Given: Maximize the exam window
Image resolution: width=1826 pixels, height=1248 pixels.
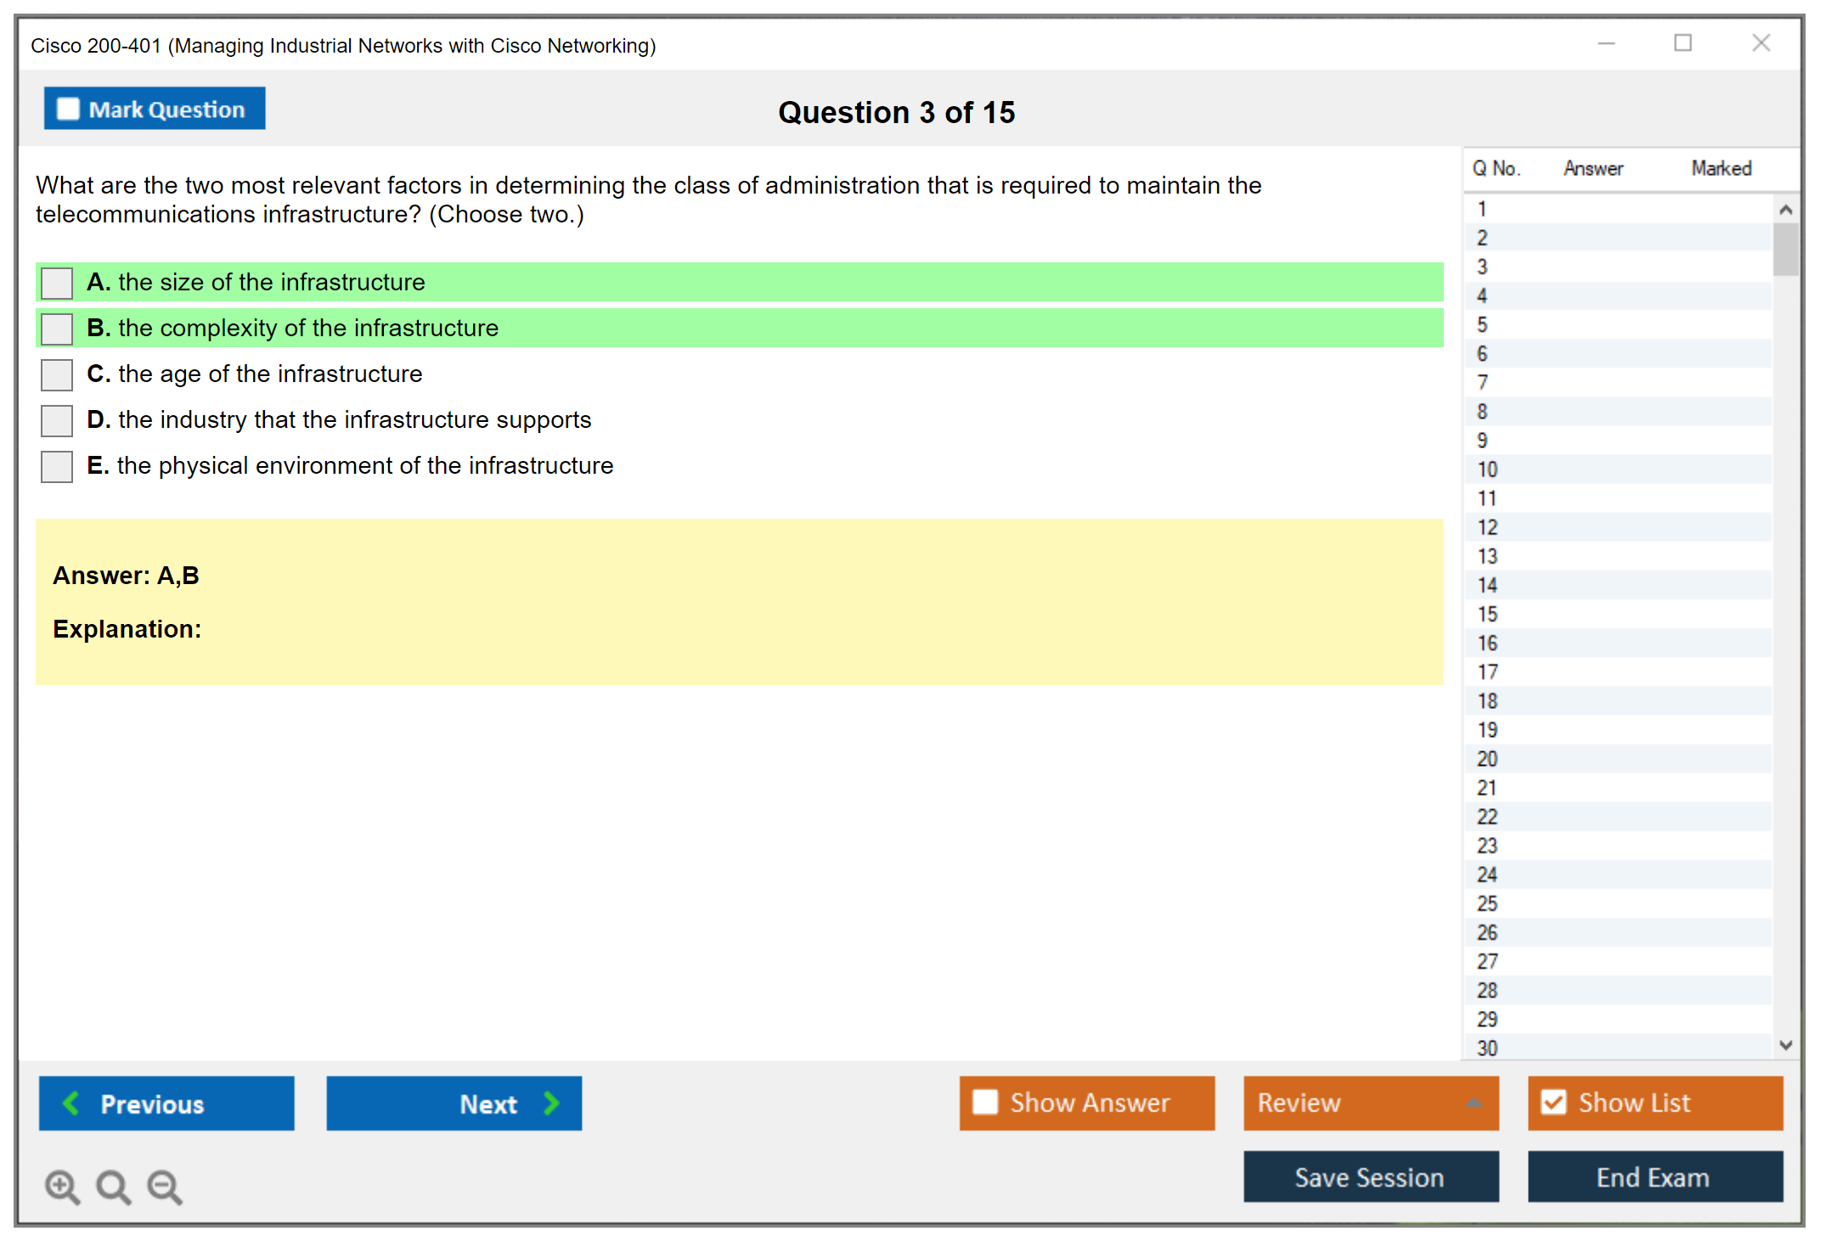Looking at the screenshot, I should pos(1682,43).
